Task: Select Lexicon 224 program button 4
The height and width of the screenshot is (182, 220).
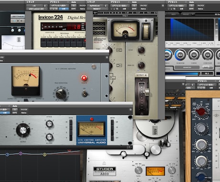Action: [x=61, y=43]
